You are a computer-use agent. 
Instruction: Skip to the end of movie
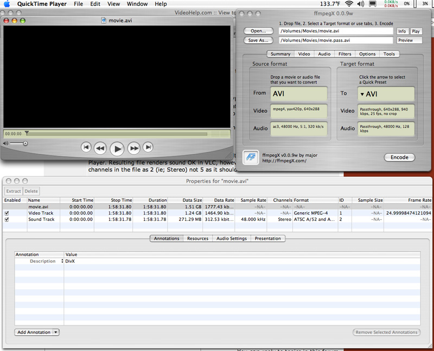pos(148,147)
